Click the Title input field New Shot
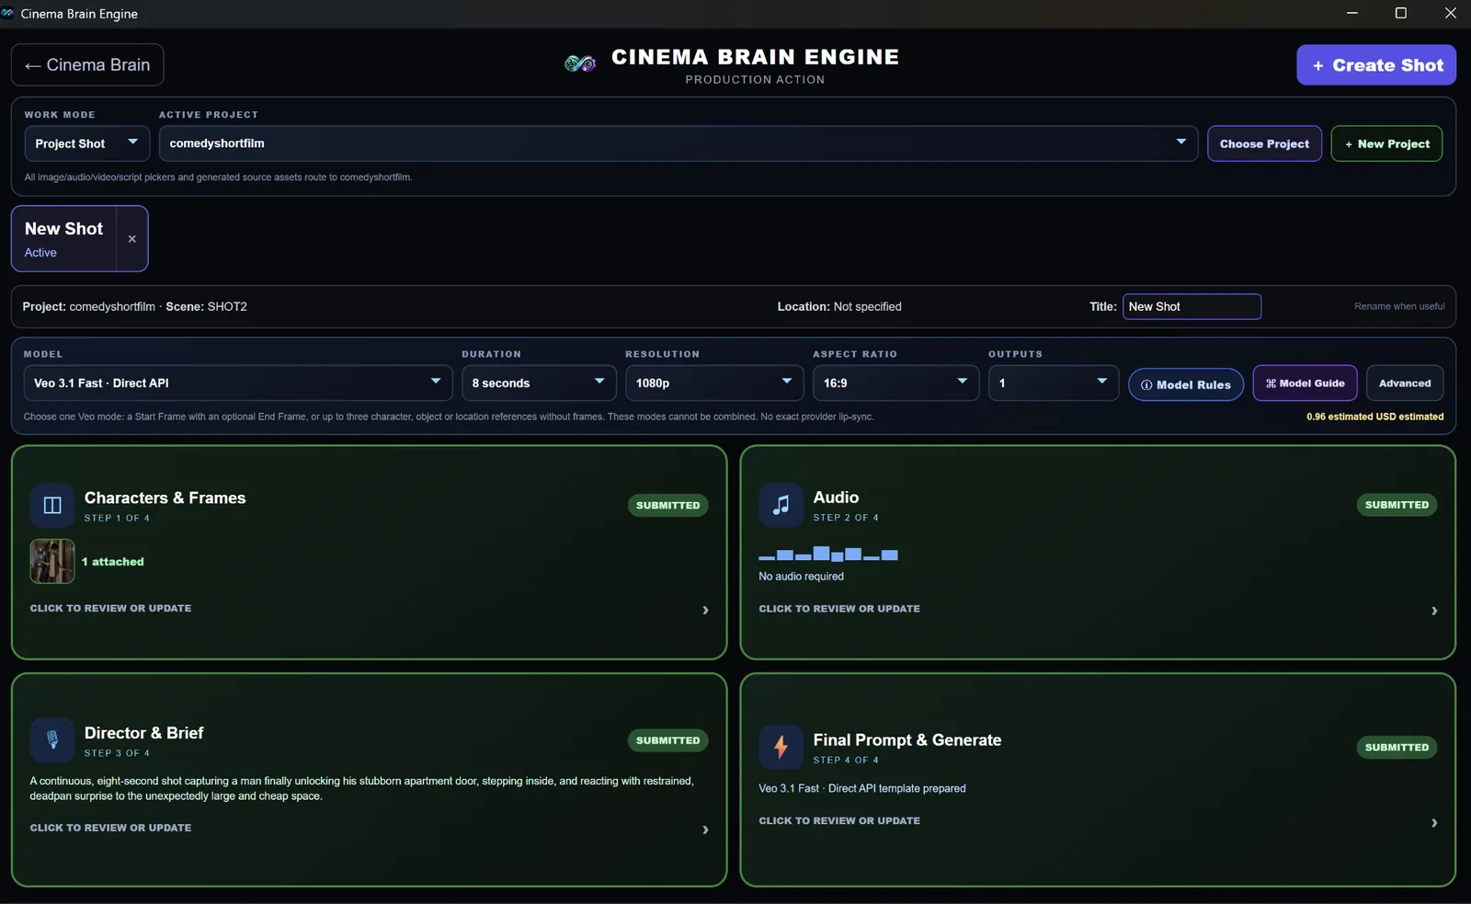 pyautogui.click(x=1192, y=306)
